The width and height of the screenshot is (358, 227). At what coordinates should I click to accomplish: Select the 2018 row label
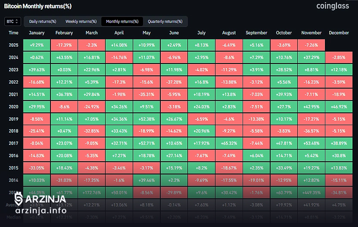point(14,130)
